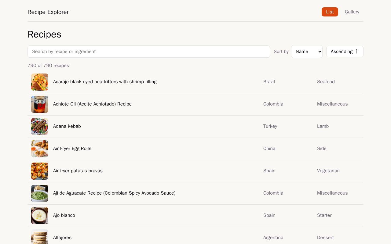Open the Acaraje fritters thumbnail image
The height and width of the screenshot is (244, 391).
pos(40,82)
